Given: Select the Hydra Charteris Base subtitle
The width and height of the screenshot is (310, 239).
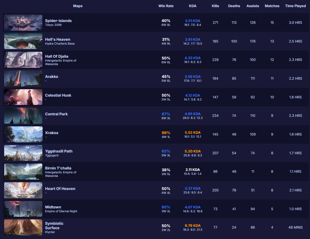Looking at the screenshot, I should [x=60, y=44].
